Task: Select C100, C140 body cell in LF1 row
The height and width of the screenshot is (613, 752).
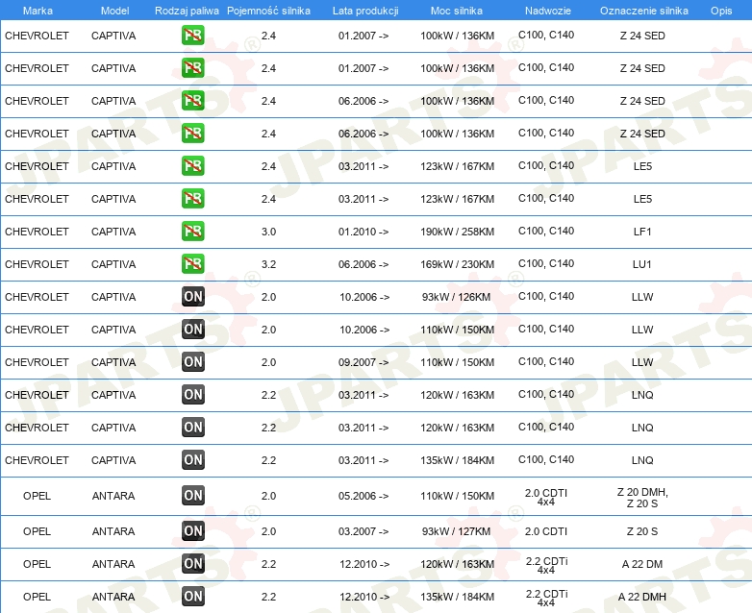Action: (x=546, y=231)
